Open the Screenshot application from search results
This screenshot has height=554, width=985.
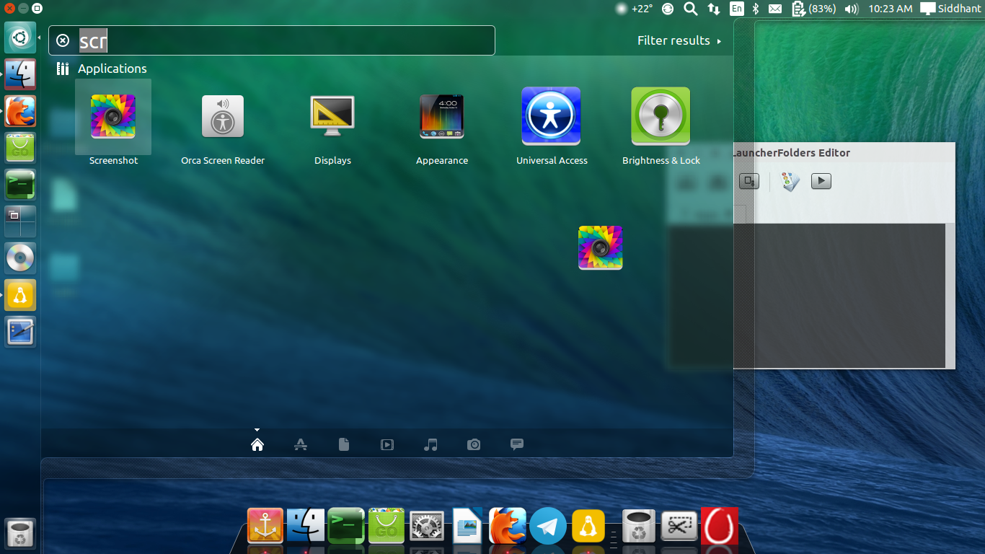tap(113, 115)
